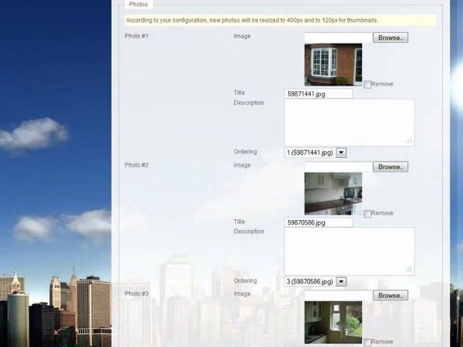Click the 'Photo #1' label
Viewport: 463px width, 347px height.
pyautogui.click(x=136, y=36)
